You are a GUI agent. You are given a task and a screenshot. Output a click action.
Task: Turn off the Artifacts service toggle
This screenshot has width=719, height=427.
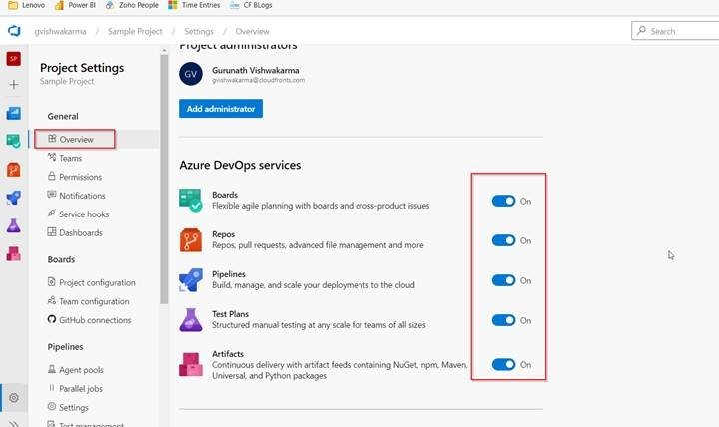(503, 365)
